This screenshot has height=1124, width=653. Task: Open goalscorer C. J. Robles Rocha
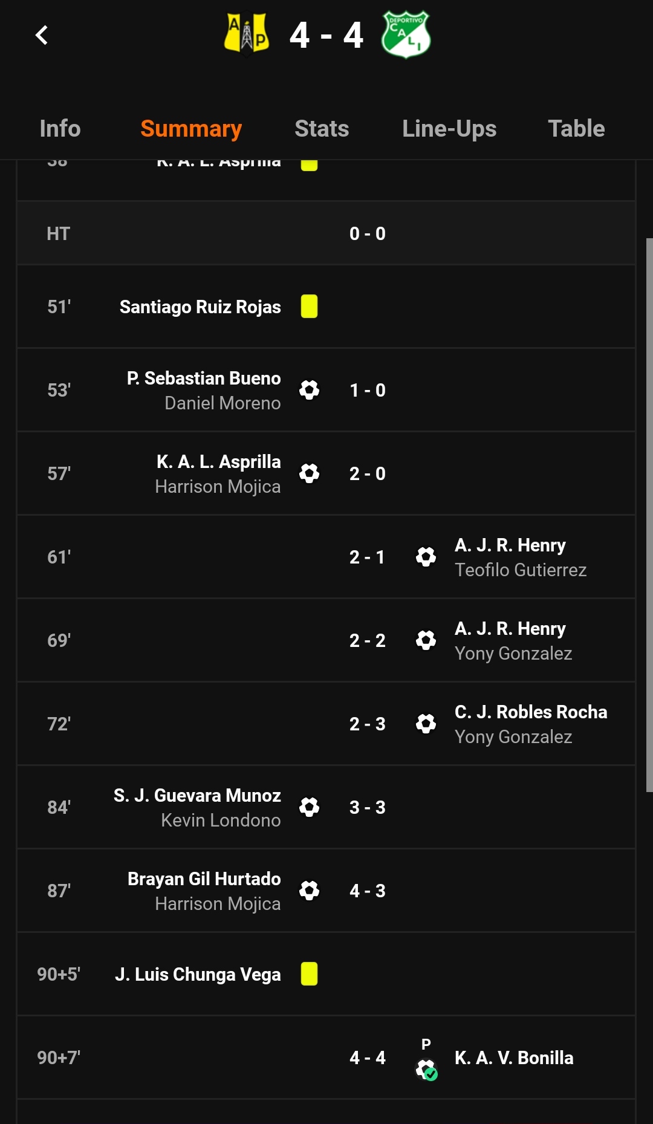[x=530, y=712]
